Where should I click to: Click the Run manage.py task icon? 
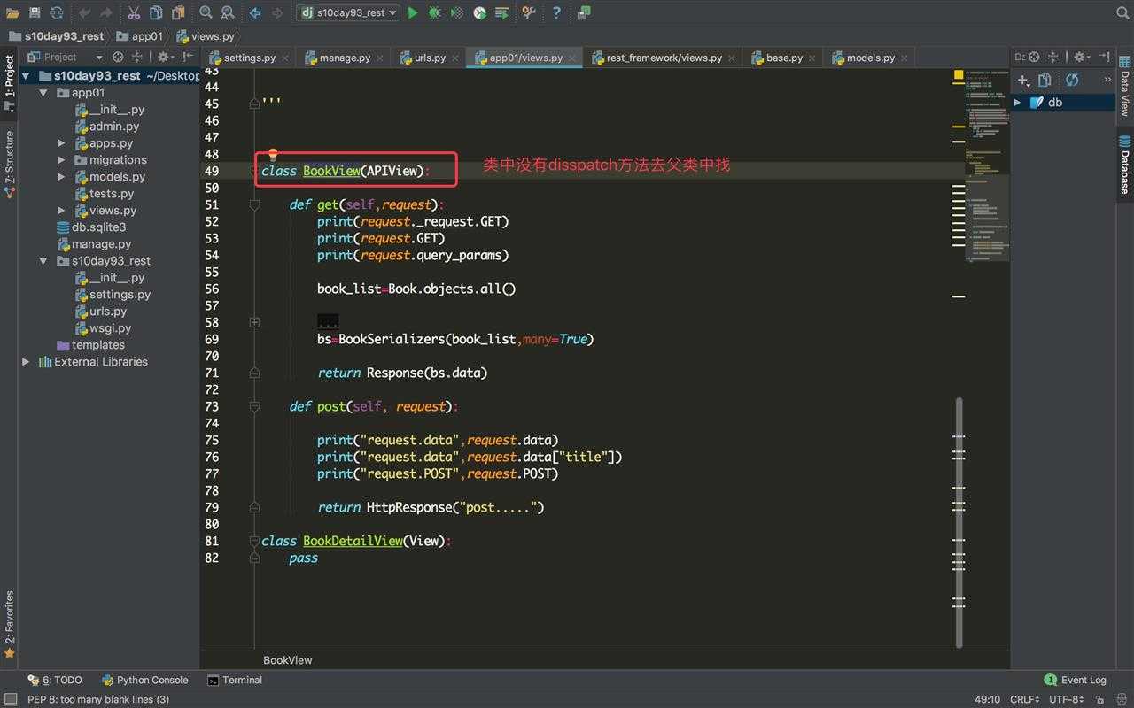tap(501, 12)
